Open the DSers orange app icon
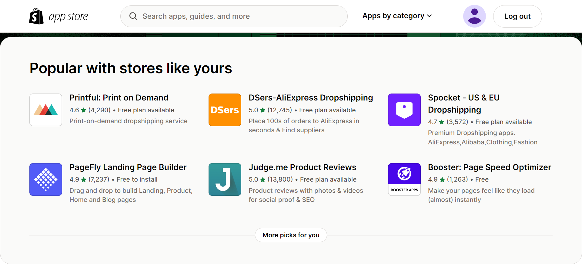This screenshot has height=273, width=582. tap(225, 110)
